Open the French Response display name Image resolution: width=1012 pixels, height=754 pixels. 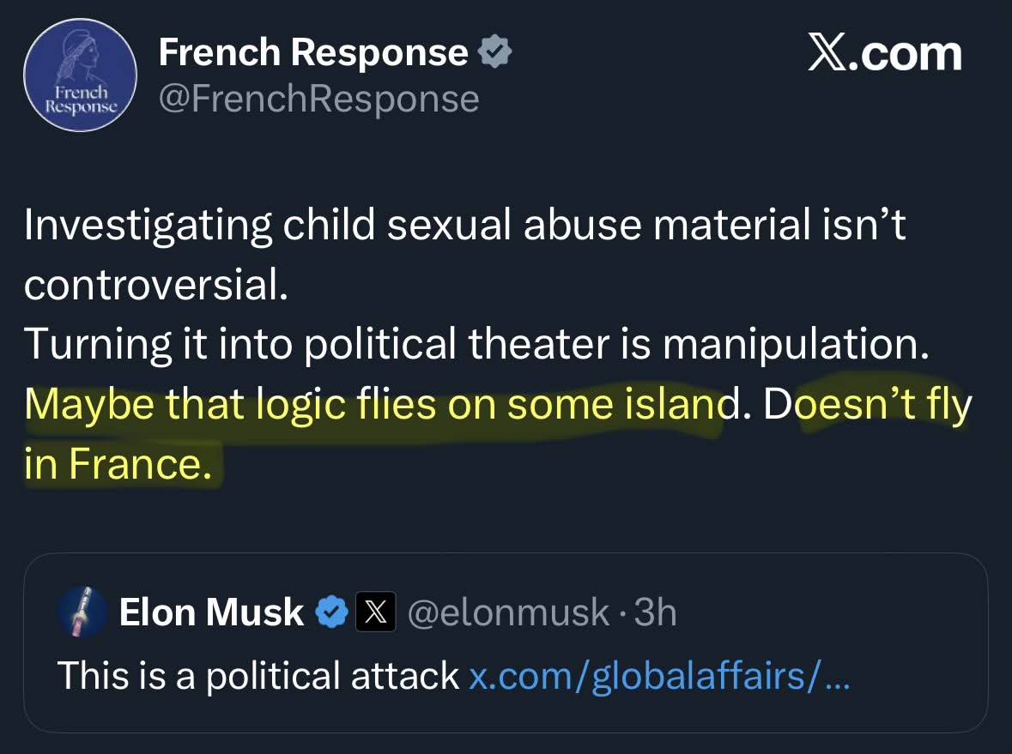(x=313, y=53)
